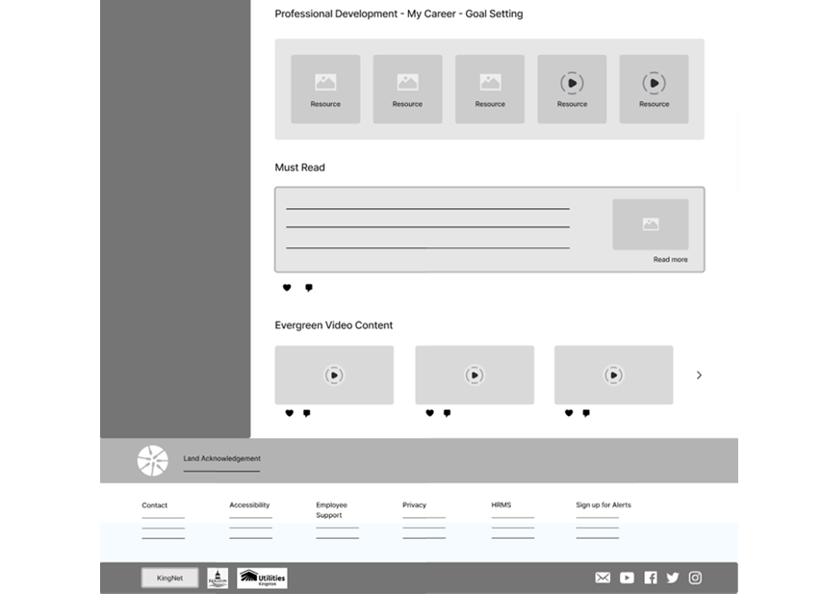Click the email envelope icon in footer
The image size is (822, 594).
point(603,578)
